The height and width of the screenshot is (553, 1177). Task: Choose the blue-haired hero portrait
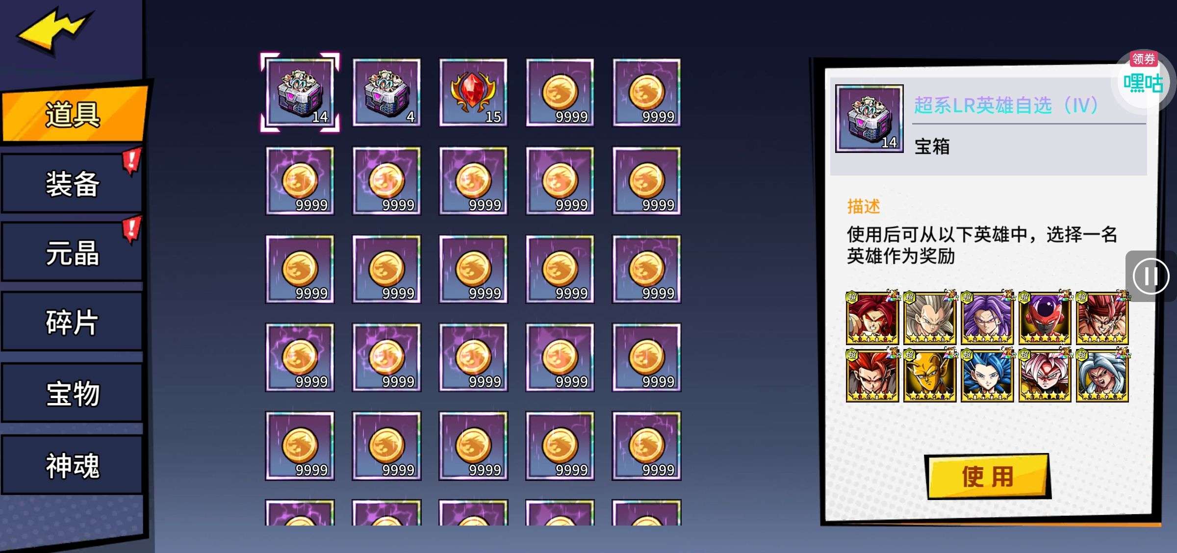(x=987, y=375)
